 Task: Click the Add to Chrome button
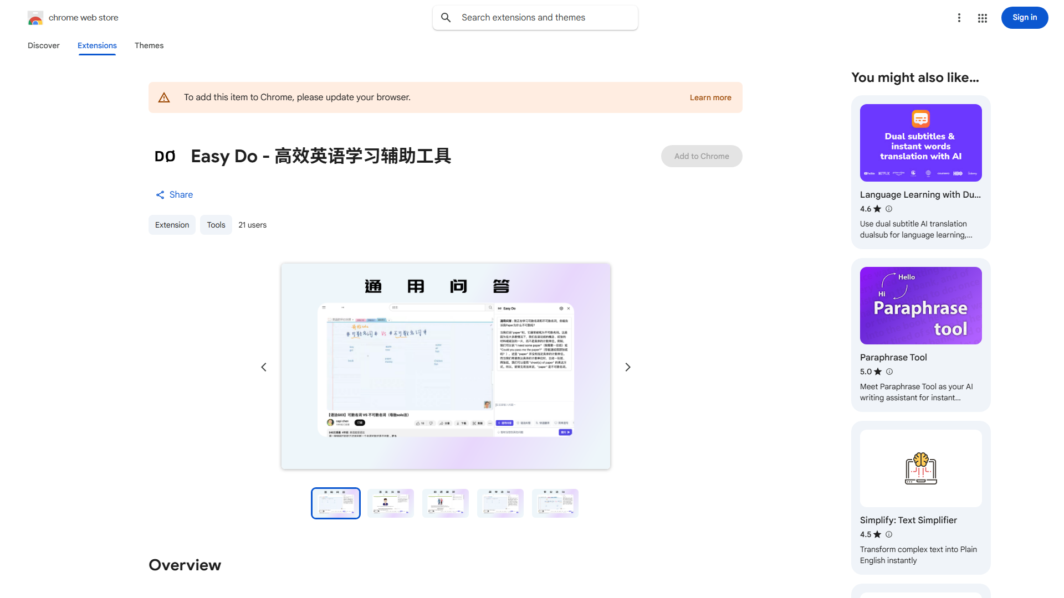(x=701, y=156)
